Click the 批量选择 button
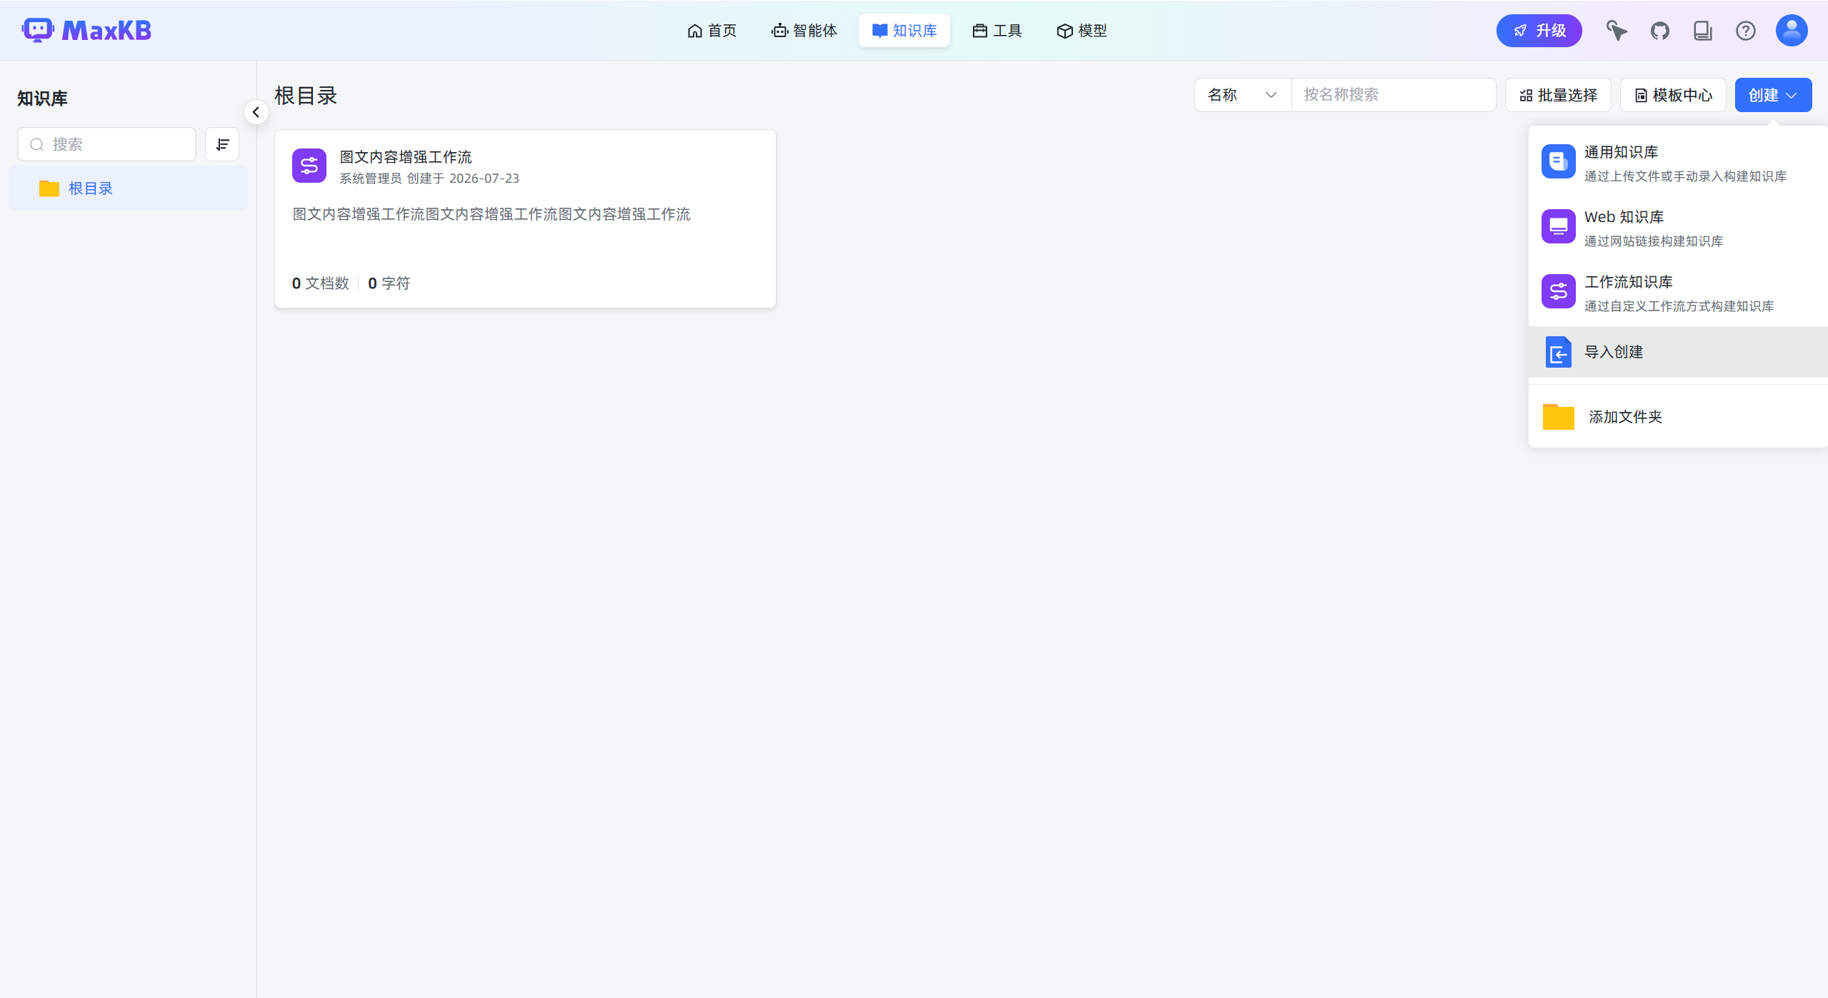The height and width of the screenshot is (998, 1828). pyautogui.click(x=1558, y=95)
